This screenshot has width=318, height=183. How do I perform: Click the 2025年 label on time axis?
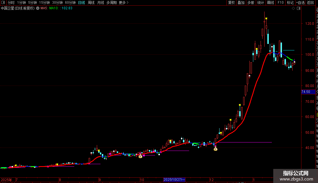pos(6,180)
